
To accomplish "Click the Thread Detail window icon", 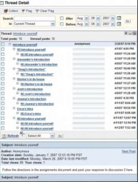I will [2, 3].
